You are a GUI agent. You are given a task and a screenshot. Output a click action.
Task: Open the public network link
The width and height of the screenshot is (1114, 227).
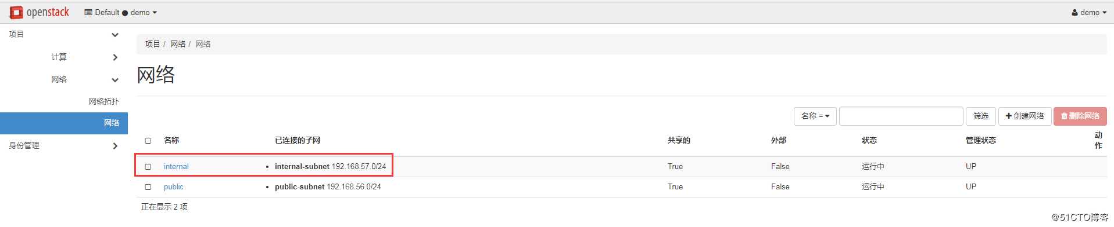(173, 186)
